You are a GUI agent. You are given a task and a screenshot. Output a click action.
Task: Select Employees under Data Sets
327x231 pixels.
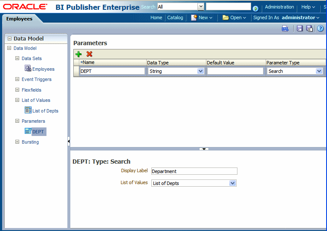(43, 69)
